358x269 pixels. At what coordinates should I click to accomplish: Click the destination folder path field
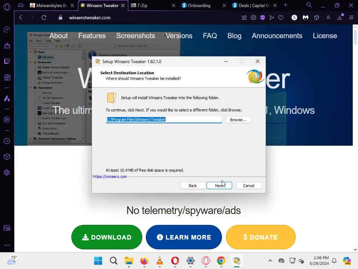click(164, 120)
